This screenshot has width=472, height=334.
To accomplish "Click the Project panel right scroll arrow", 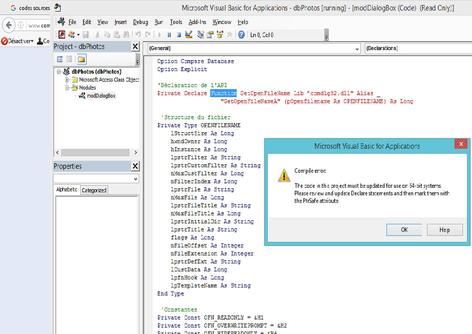I will (136, 152).
